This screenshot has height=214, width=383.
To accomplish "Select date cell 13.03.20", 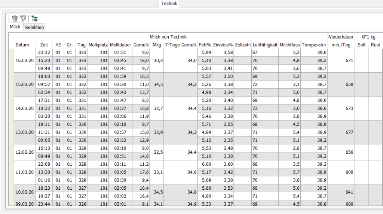I will tap(25, 132).
